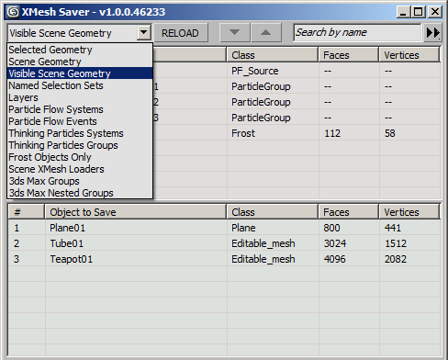Click the up arrow move button
This screenshot has height=360, width=448.
point(266,32)
